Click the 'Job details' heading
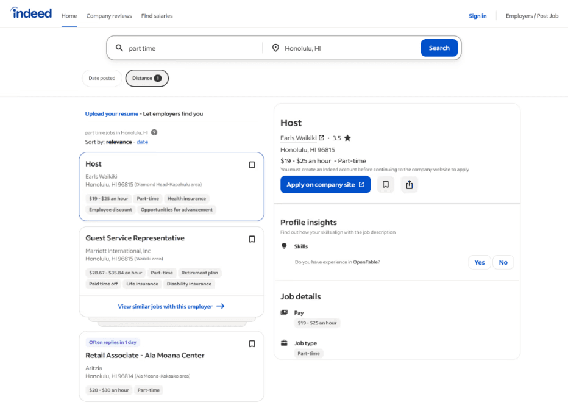The image size is (568, 405). click(x=300, y=296)
